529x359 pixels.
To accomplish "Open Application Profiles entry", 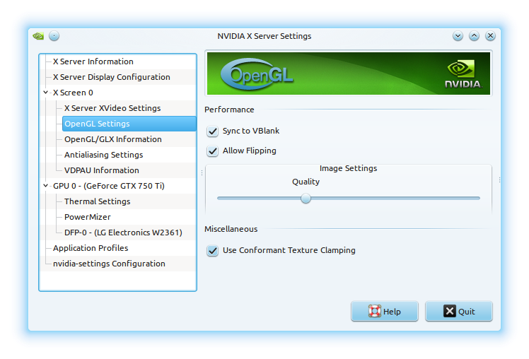I will 91,248.
